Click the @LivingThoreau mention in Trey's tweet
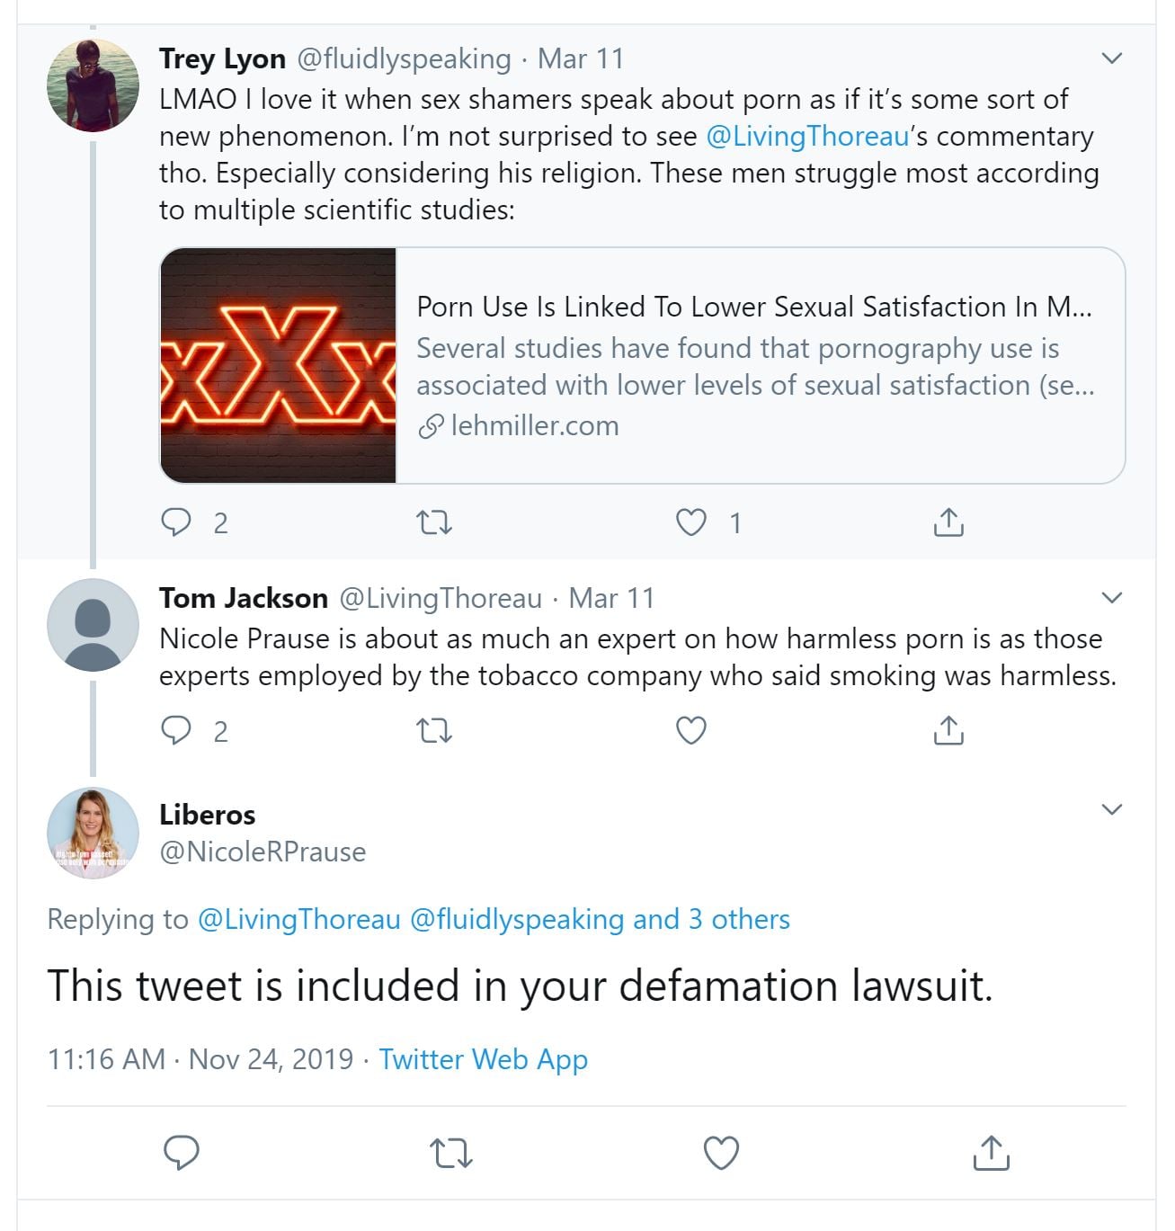This screenshot has width=1175, height=1231. (x=807, y=136)
